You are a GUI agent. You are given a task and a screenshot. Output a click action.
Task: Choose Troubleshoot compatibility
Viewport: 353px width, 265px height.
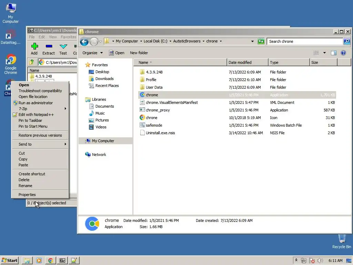40,91
